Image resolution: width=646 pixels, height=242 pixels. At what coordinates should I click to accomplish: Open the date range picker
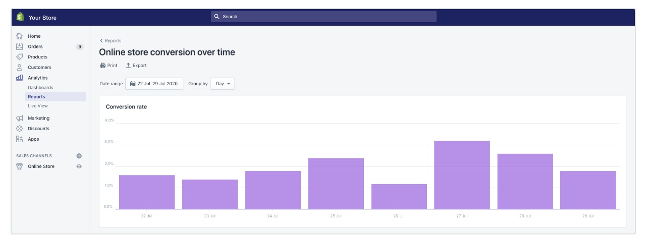coord(154,84)
